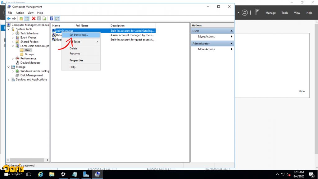Open Help via blue question mark icon
Screen dimensions: 318x179
click(x=52, y=19)
